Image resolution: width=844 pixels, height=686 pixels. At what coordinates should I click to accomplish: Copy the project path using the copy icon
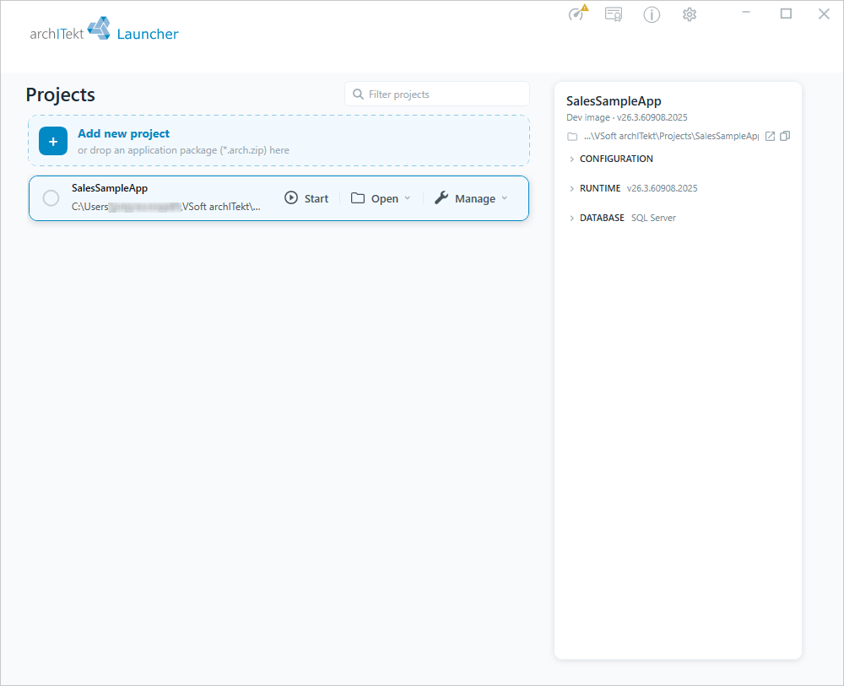click(x=785, y=136)
